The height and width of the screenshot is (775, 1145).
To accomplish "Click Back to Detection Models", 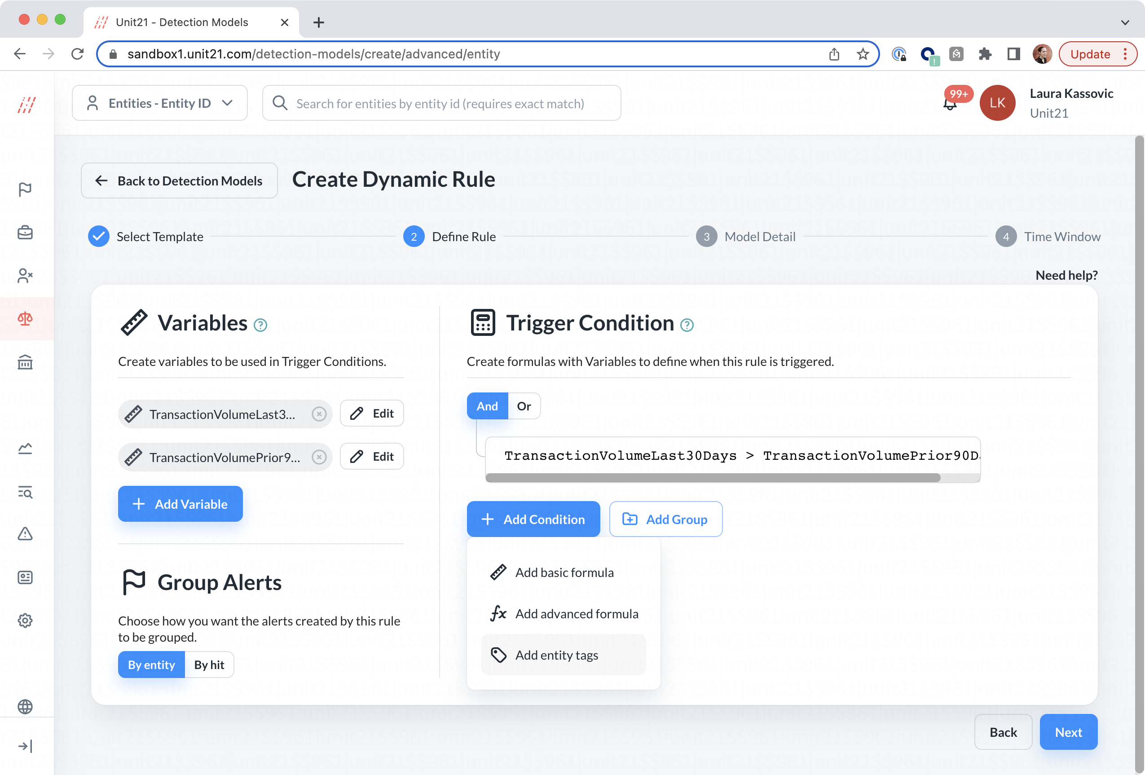I will (x=179, y=181).
